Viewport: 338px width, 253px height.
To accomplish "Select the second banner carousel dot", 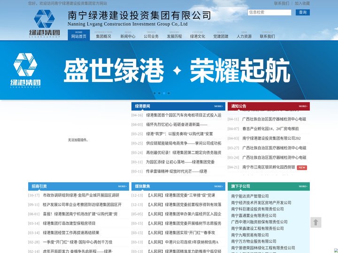I will [159, 93].
